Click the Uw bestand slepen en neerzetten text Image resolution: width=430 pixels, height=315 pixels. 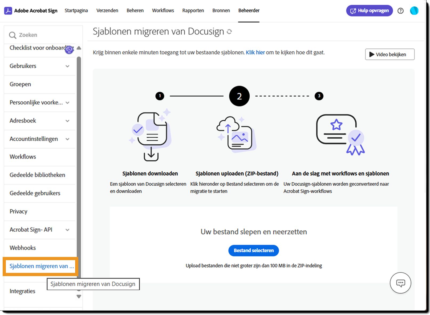pos(254,232)
